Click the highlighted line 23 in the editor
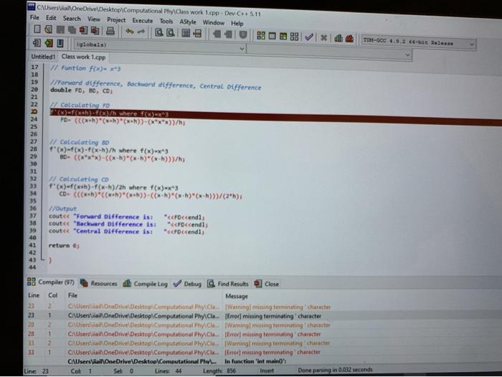Image resolution: width=502 pixels, height=377 pixels. click(x=275, y=116)
